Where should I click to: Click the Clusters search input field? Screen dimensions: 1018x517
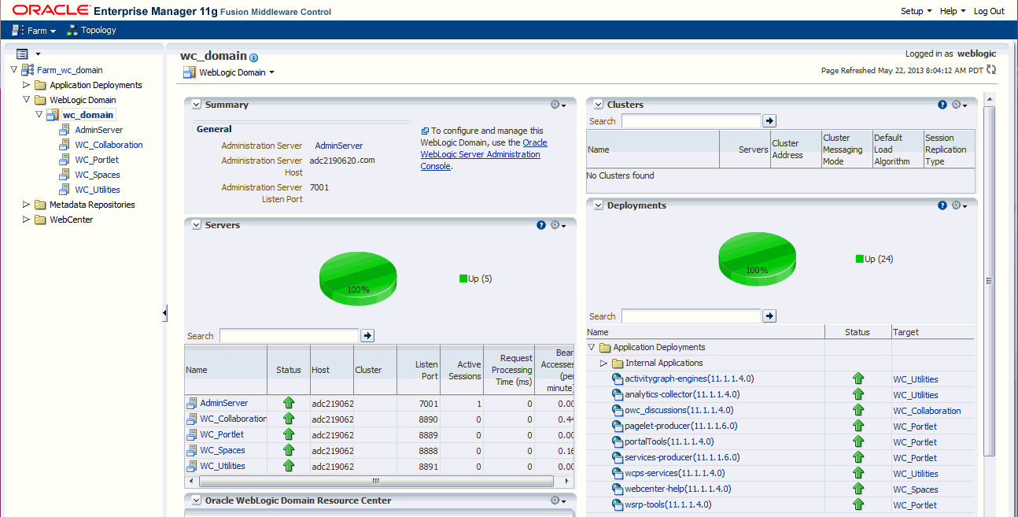point(692,121)
